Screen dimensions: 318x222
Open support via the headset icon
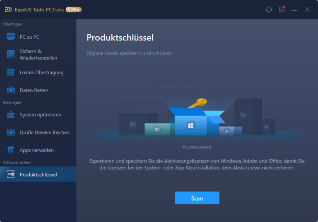(269, 9)
